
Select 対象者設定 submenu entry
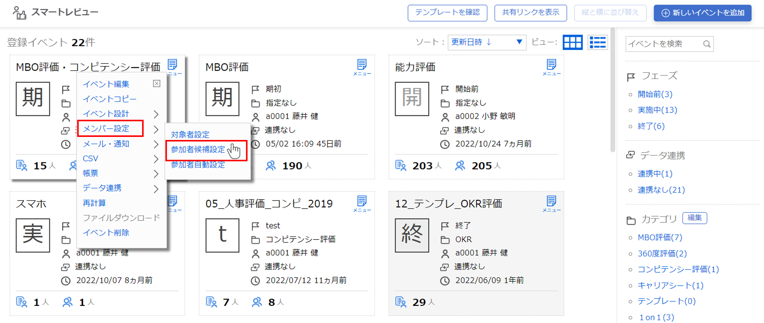coord(190,135)
